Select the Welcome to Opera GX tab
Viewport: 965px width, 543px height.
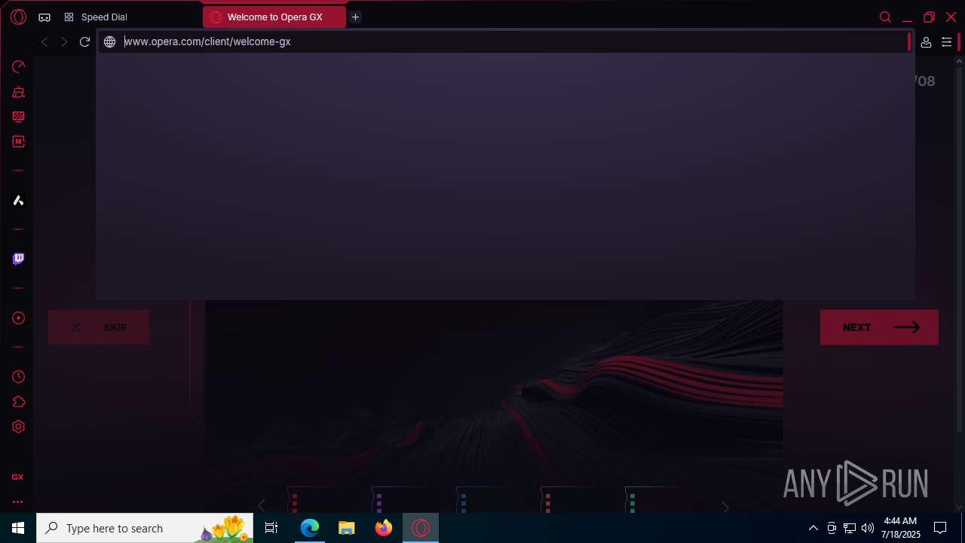pos(274,17)
